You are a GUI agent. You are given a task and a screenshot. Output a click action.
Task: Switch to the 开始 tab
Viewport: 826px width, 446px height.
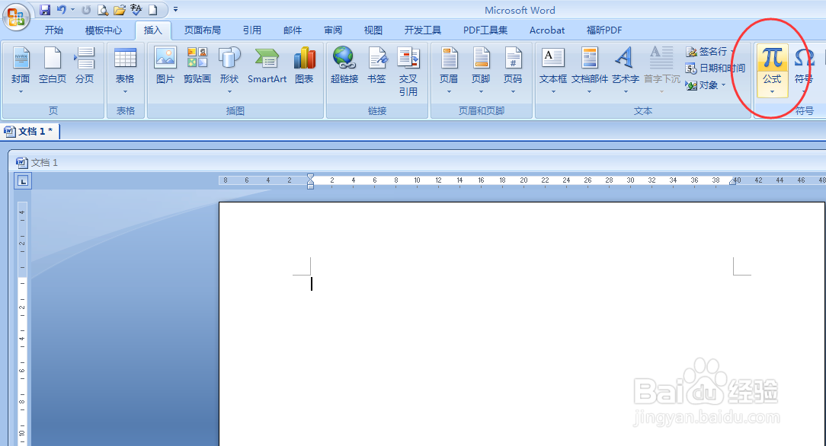pos(54,30)
